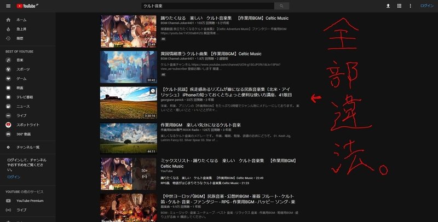Focus the search box containing ケルト音楽
438x222 pixels.
click(x=208, y=6)
